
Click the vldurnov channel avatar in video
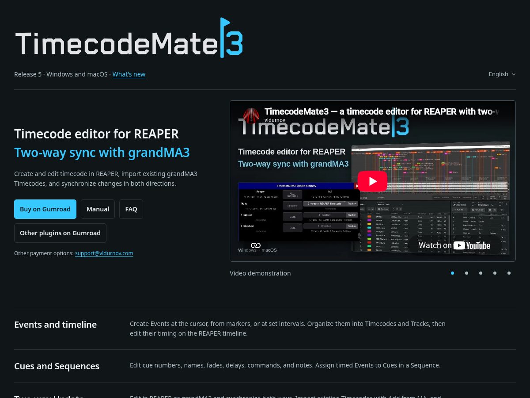251,115
